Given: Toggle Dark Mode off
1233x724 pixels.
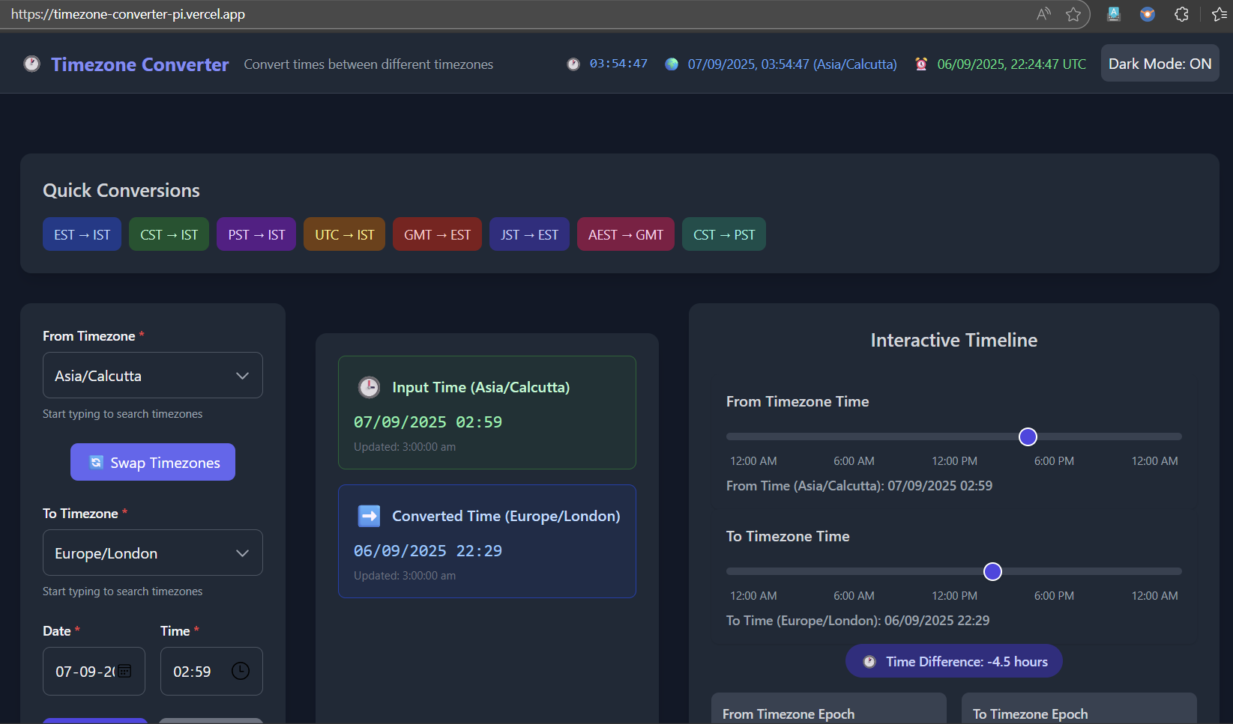Looking at the screenshot, I should point(1160,63).
